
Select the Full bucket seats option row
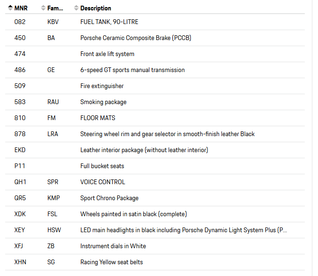click(x=155, y=166)
